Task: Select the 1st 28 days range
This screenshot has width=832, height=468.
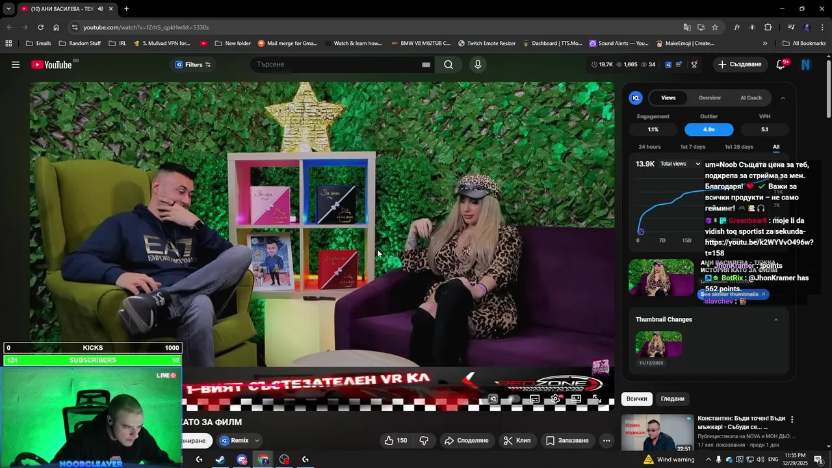Action: coord(738,147)
